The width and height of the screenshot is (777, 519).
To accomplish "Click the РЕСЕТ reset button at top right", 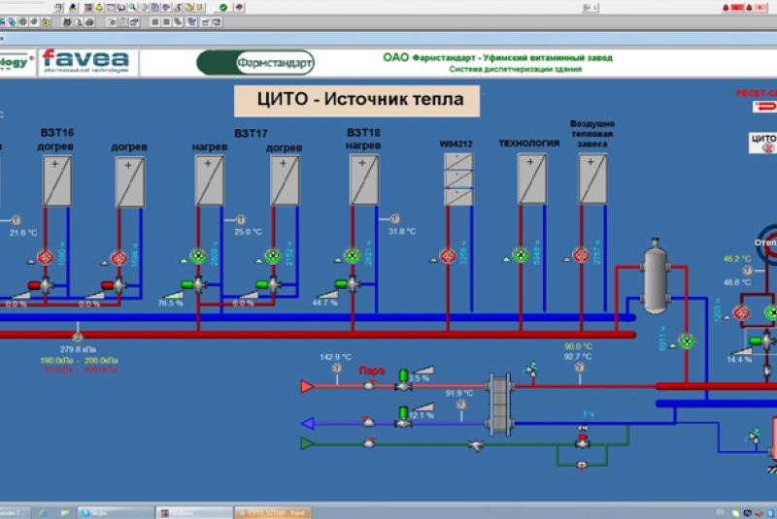I will [x=764, y=106].
